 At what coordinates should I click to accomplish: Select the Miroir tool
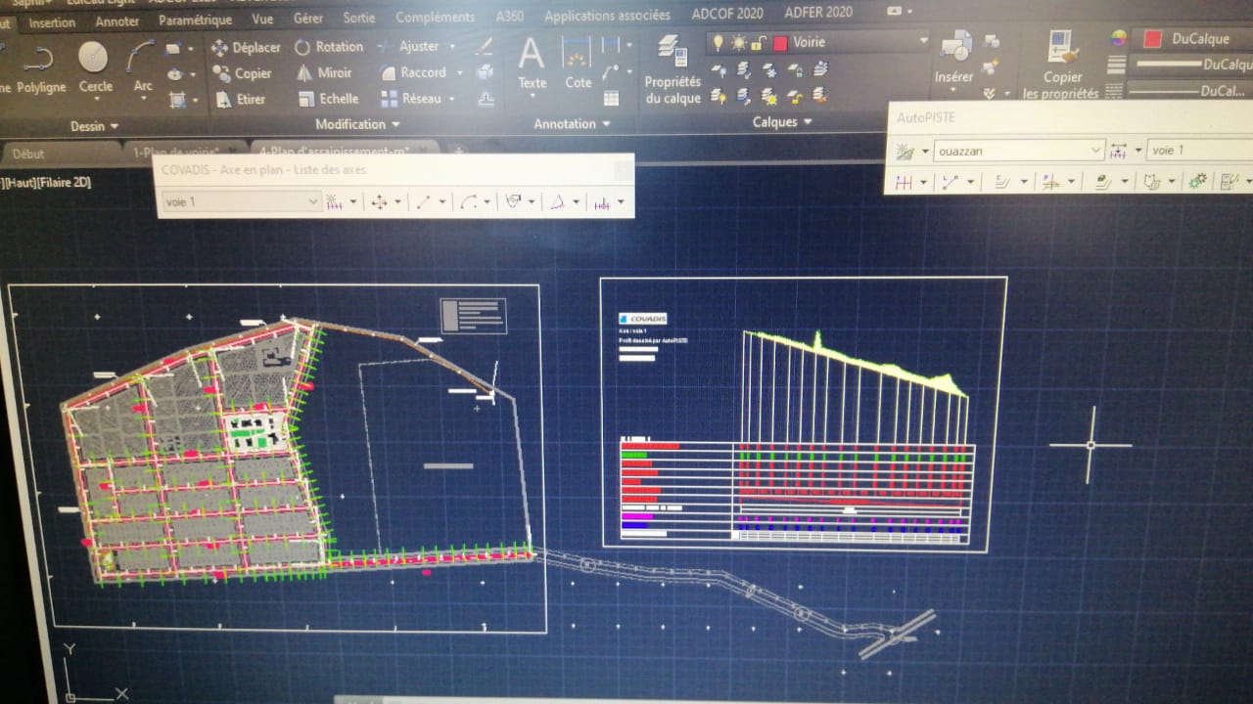coord(324,72)
